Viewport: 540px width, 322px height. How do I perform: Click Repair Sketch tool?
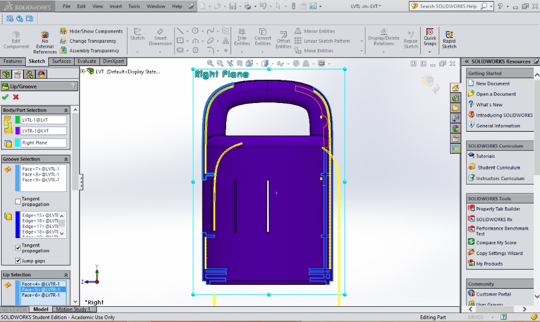pyautogui.click(x=411, y=39)
